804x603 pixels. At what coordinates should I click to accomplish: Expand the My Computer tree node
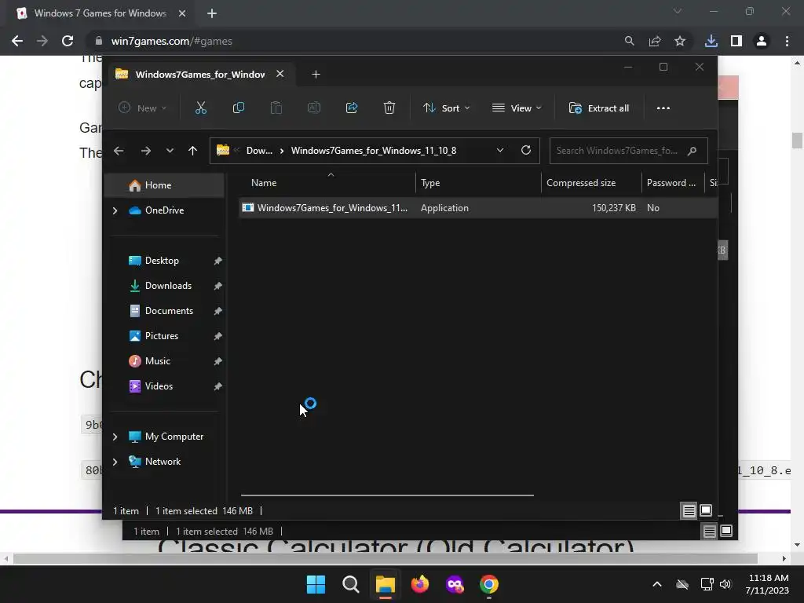coord(115,437)
